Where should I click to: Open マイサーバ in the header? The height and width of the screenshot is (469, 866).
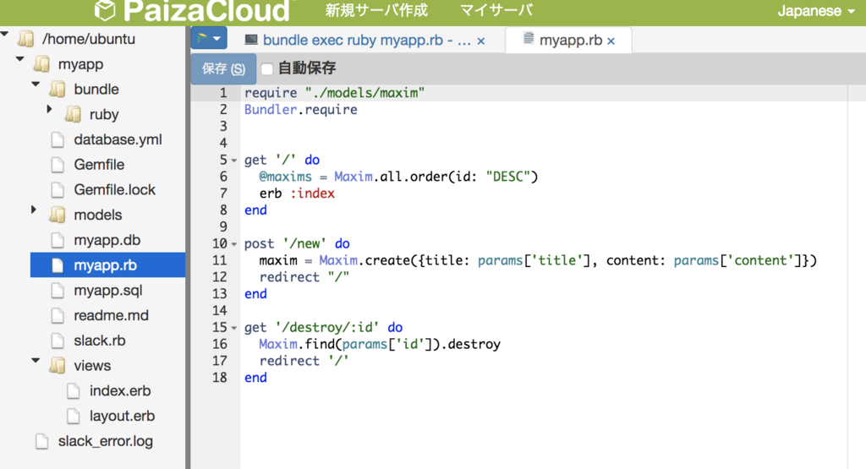point(496,10)
